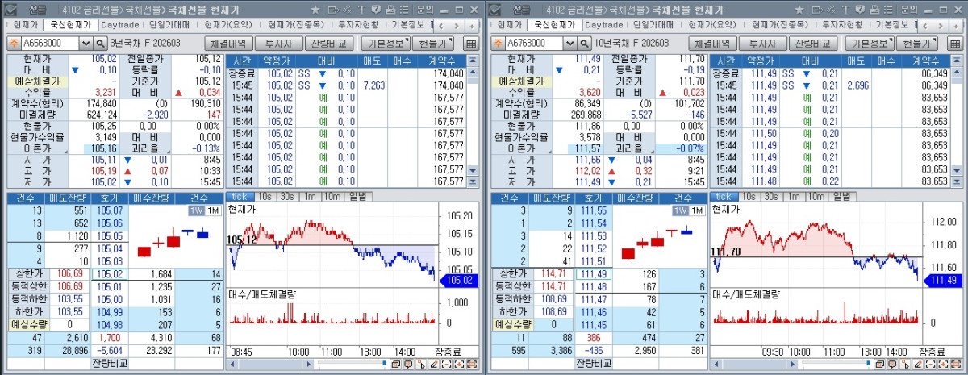Click 투자자 button in left window
This screenshot has width=968, height=375.
278,43
